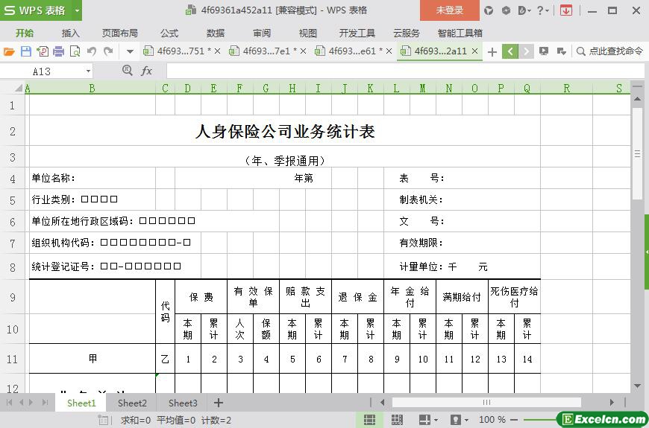Viewport: 649px width, 428px height.
Task: Go to next document tab arrow
Action: tap(526, 51)
